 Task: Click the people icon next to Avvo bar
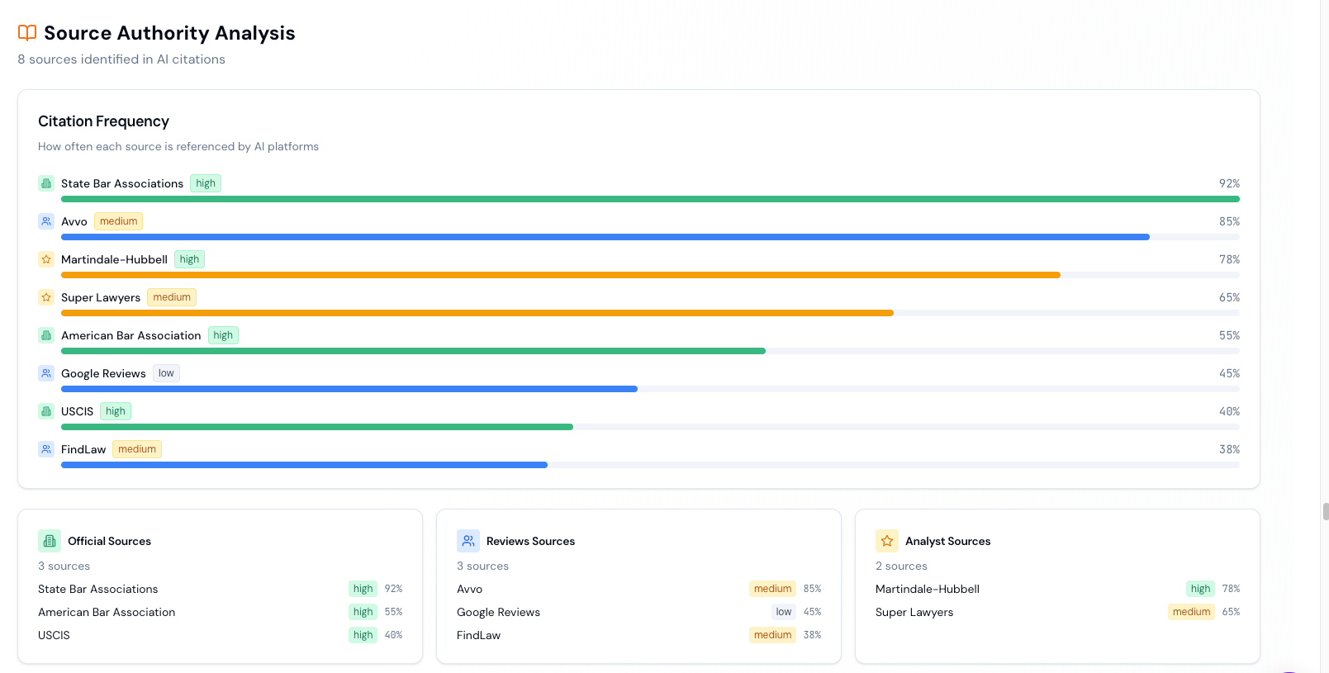pos(46,221)
